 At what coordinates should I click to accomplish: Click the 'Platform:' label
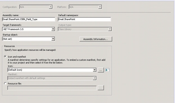pos(62,7)
